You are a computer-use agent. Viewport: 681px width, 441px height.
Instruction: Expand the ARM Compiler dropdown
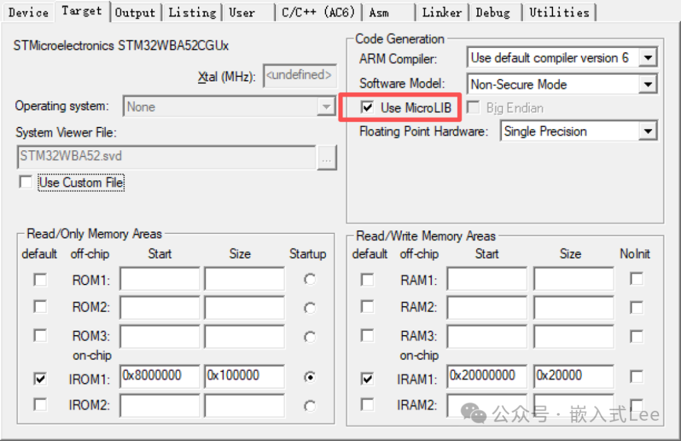[648, 57]
